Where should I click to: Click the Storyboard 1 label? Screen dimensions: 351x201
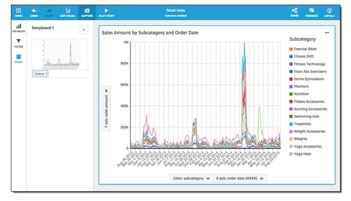[x=43, y=28]
